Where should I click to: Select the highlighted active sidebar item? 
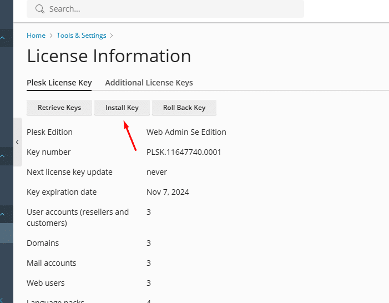tap(6, 233)
